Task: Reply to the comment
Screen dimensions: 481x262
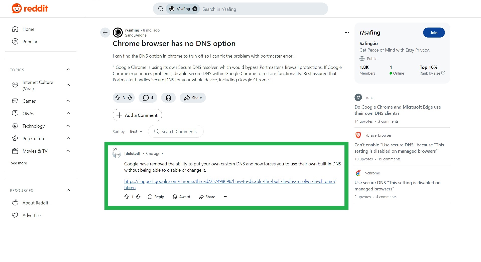Action: 156,197
